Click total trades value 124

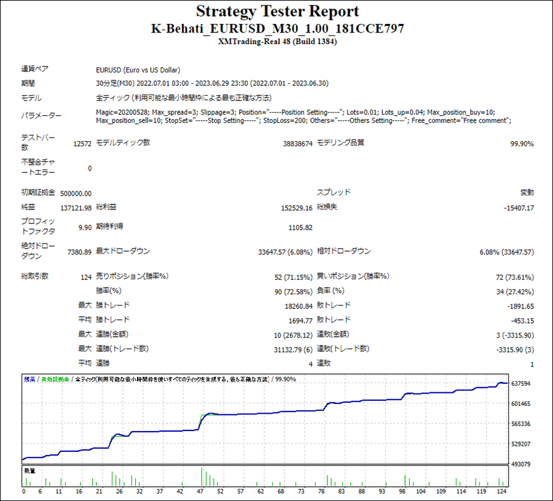pyautogui.click(x=86, y=278)
